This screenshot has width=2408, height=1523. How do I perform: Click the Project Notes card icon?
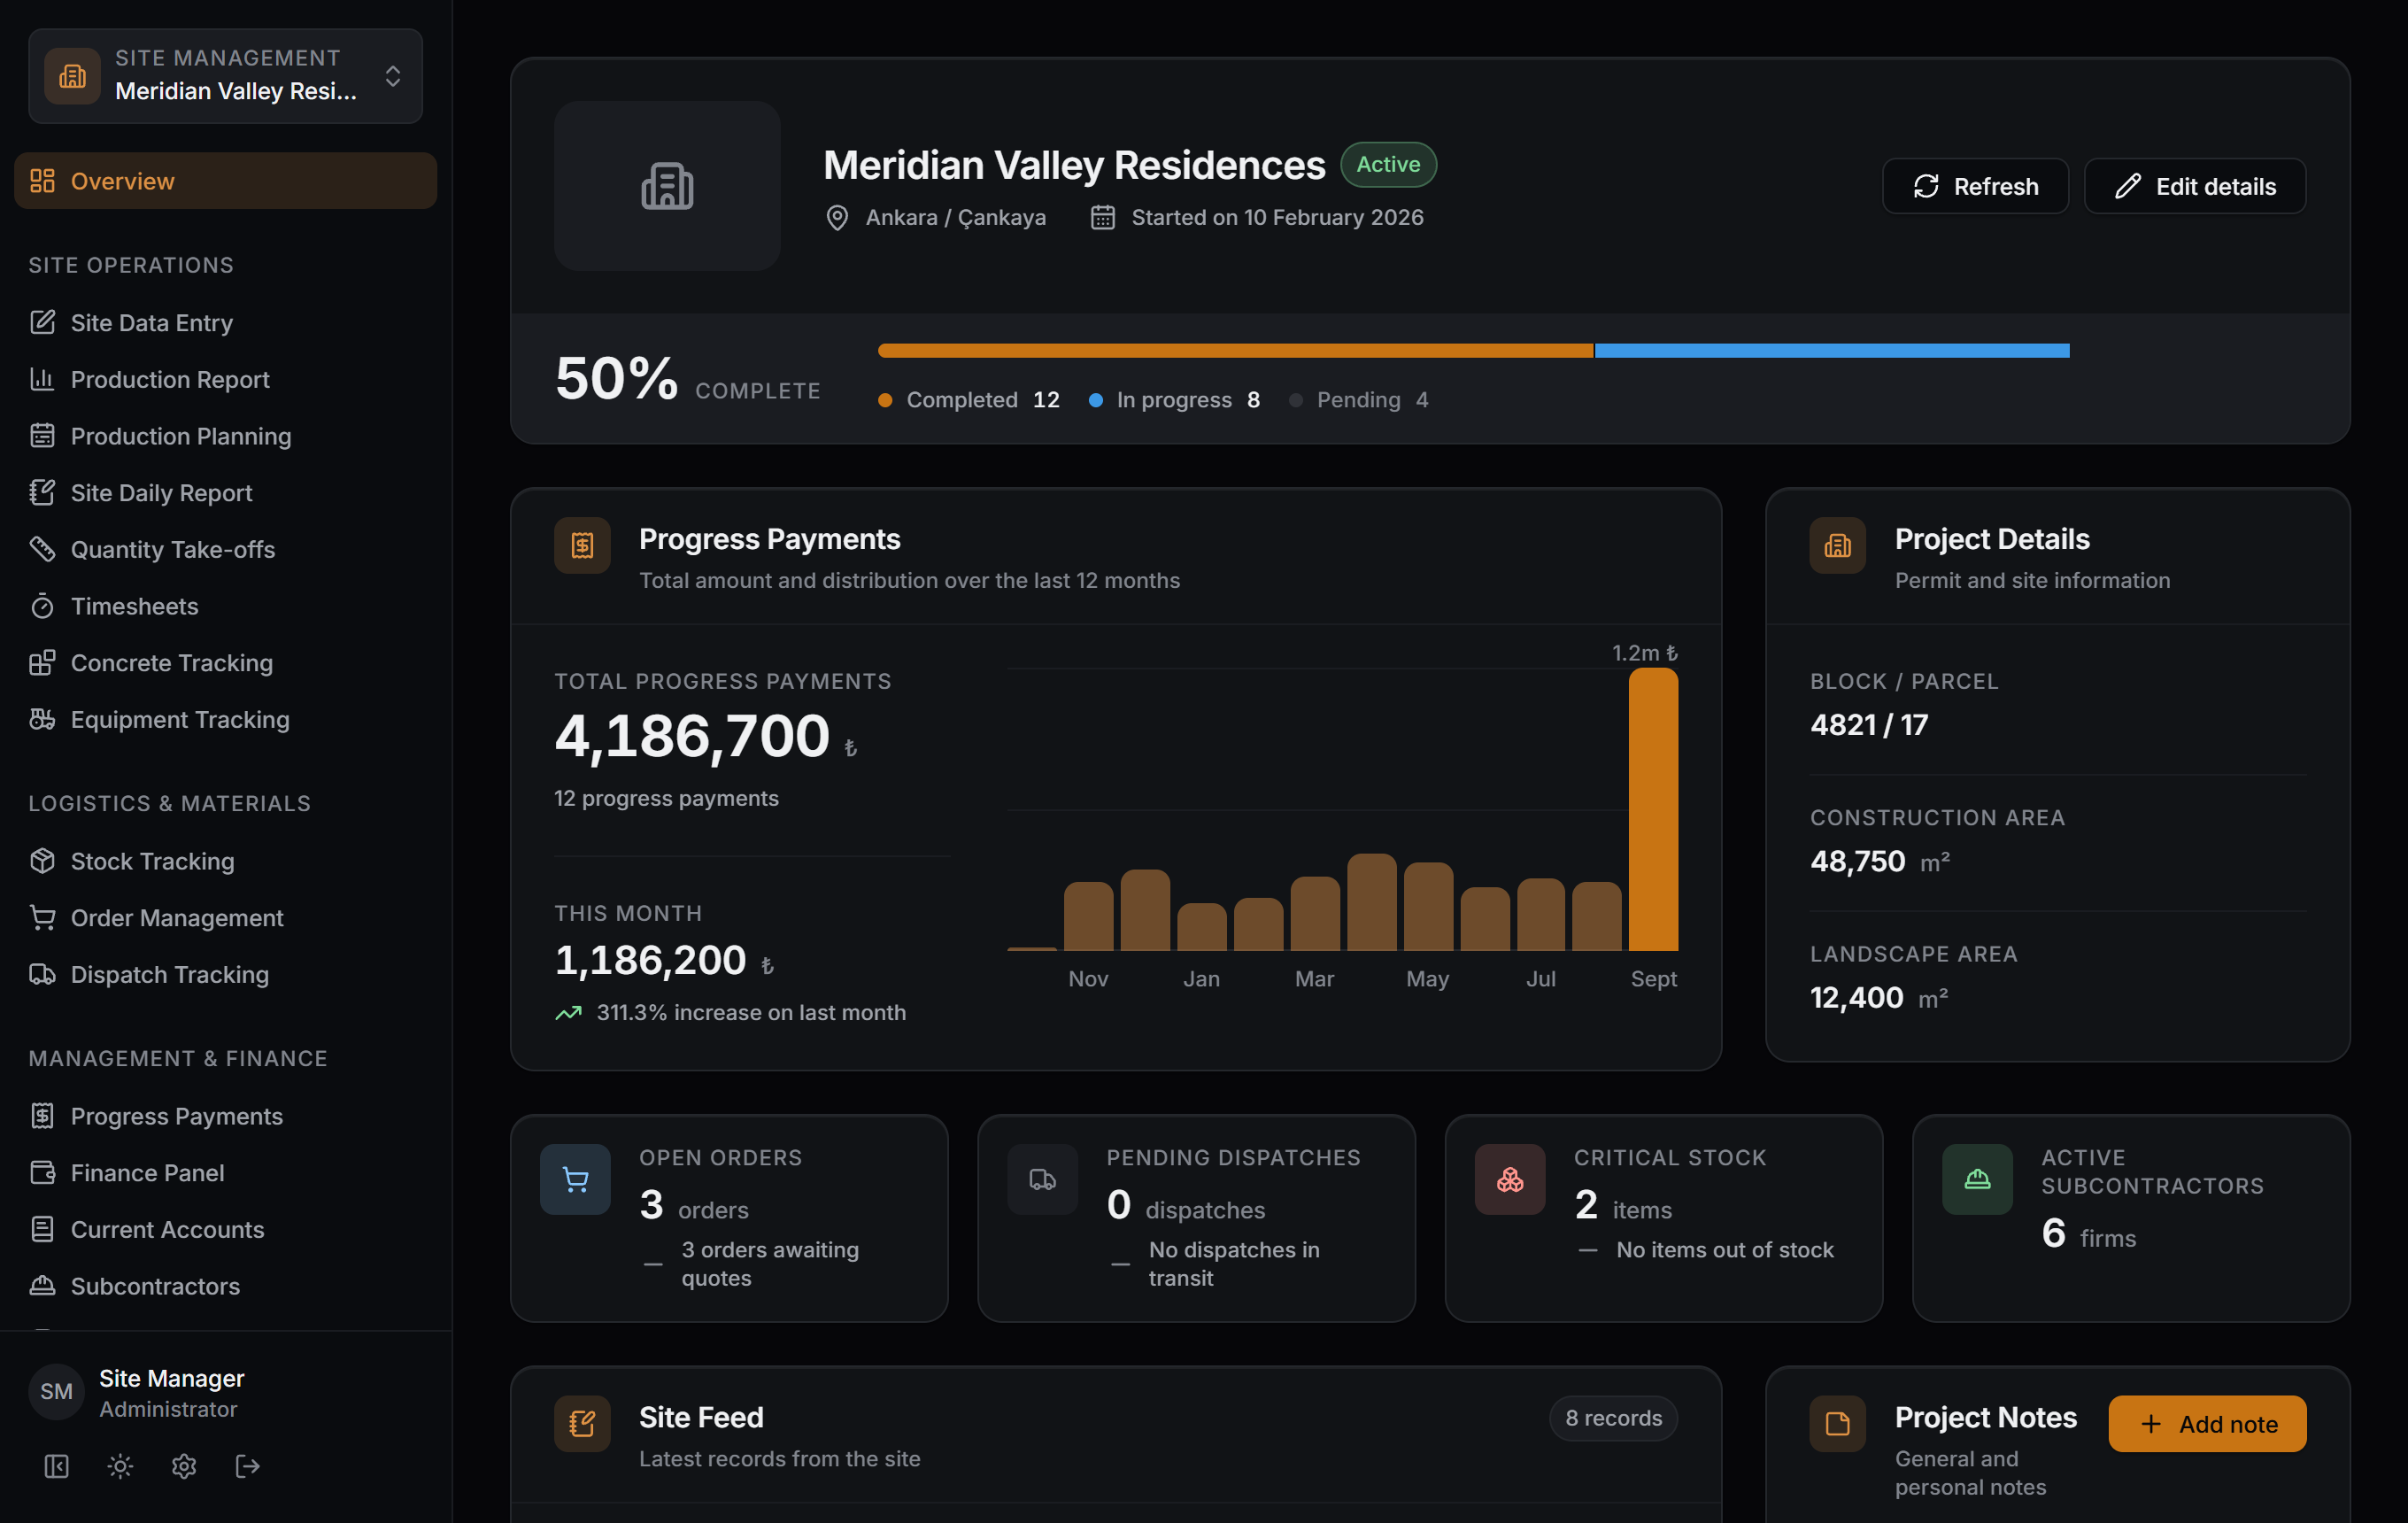coord(1837,1424)
